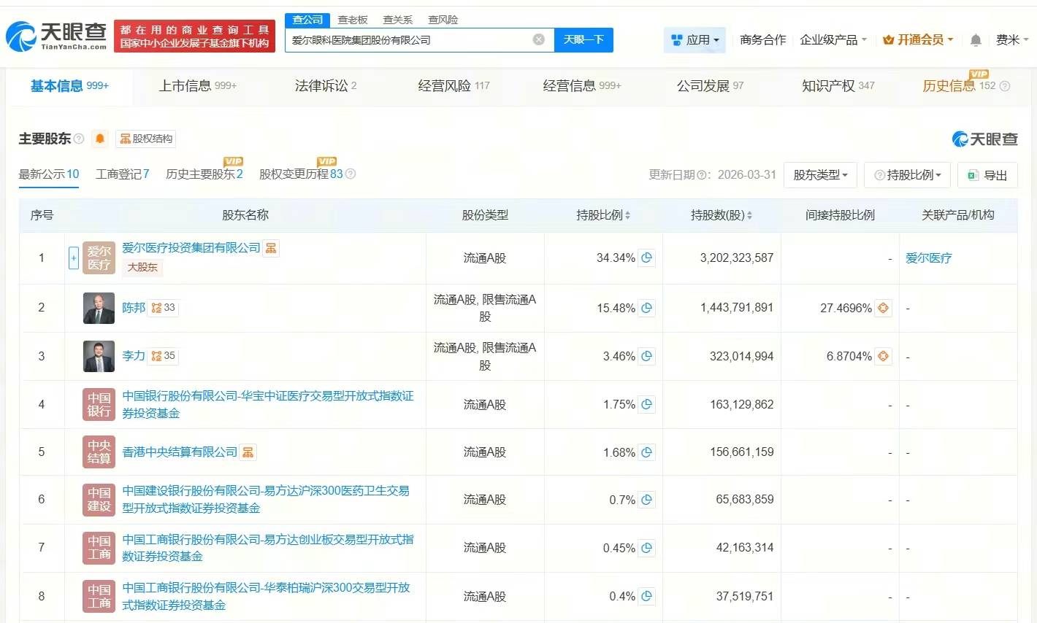
Task: Open the notification bell in top bar
Action: [976, 40]
